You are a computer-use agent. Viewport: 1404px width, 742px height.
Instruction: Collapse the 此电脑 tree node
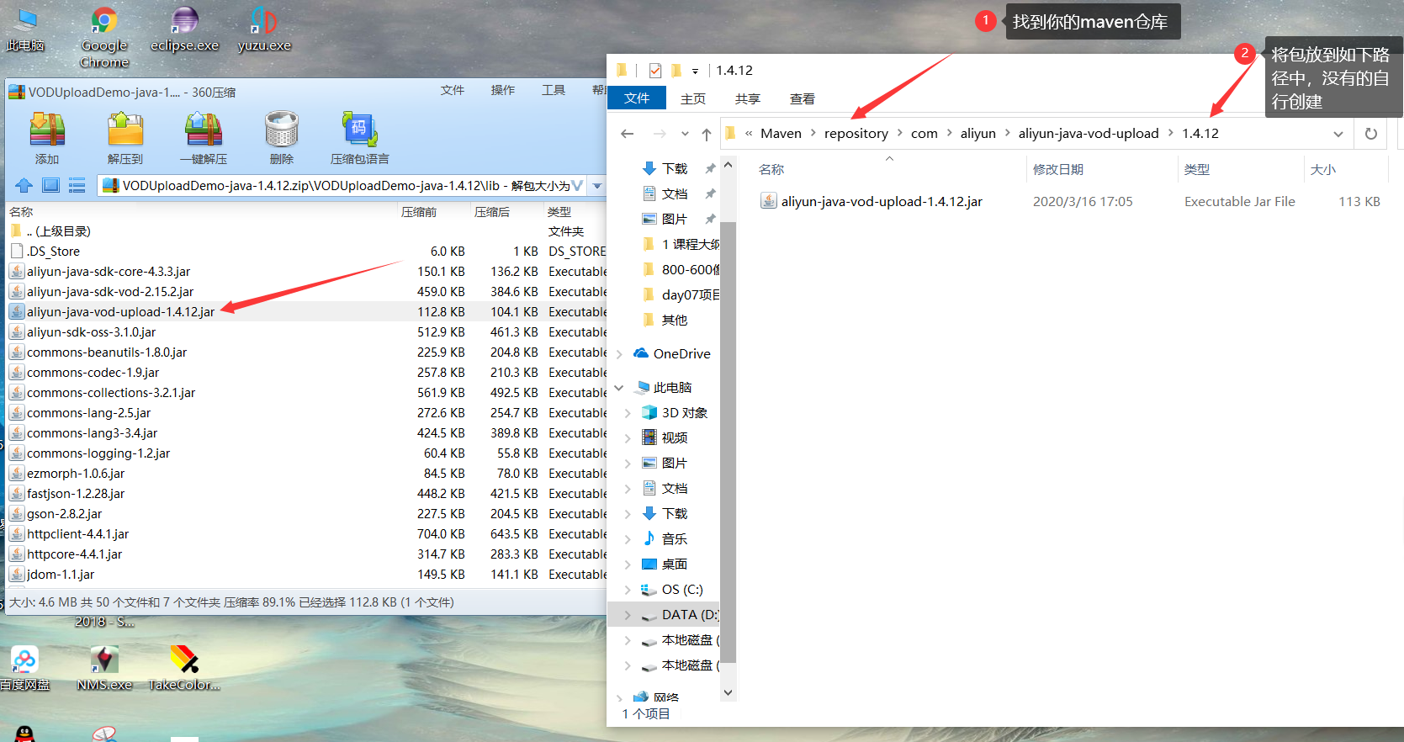click(x=620, y=388)
